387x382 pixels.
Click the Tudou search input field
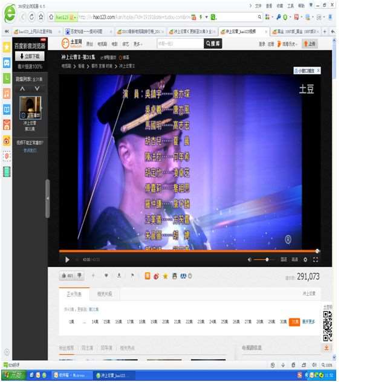180,44
